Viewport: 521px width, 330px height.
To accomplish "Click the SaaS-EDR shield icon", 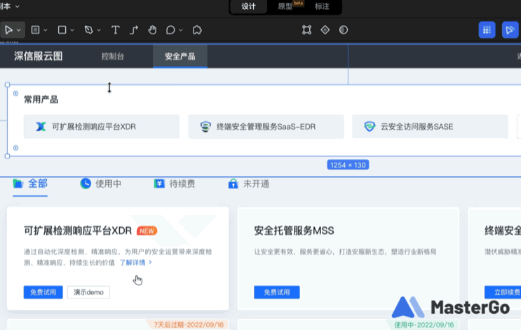I will [x=205, y=127].
